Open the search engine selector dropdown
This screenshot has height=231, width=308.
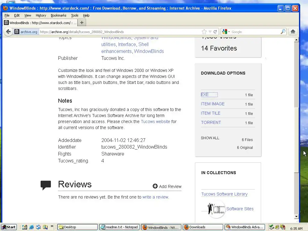pos(226,32)
